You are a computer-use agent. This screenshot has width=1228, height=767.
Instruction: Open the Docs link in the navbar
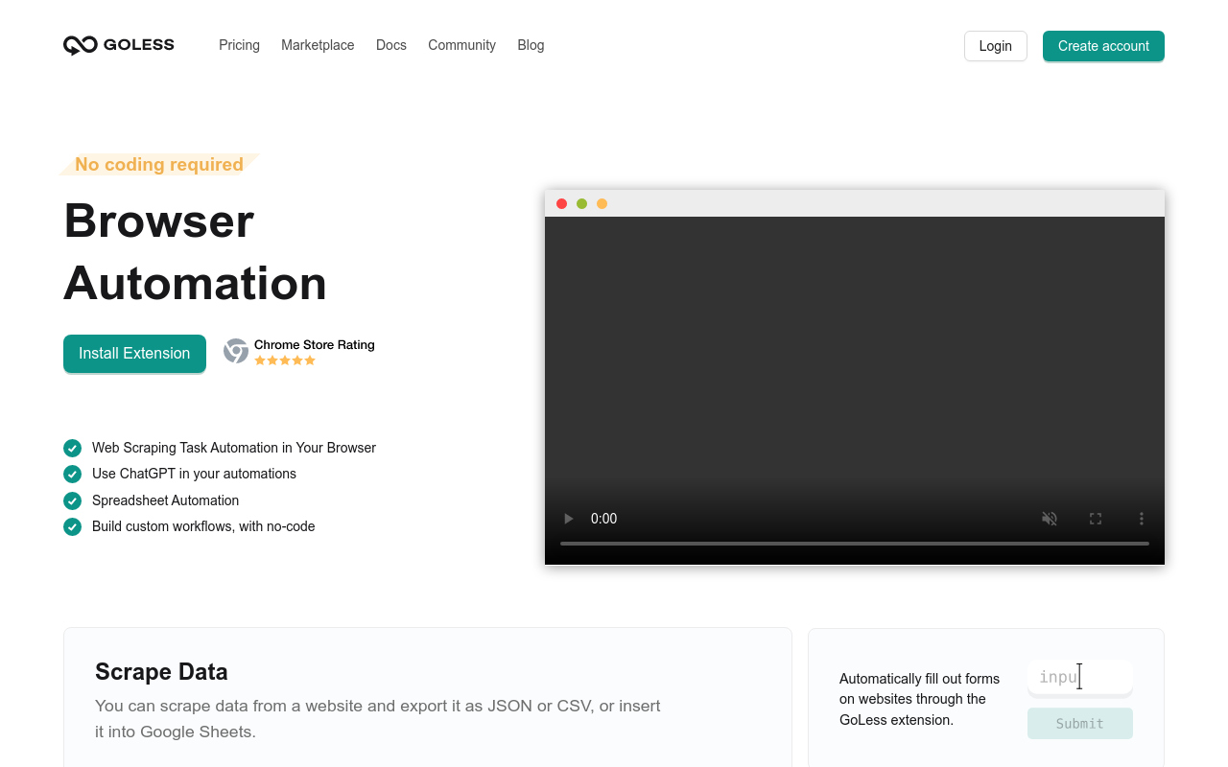tap(391, 45)
